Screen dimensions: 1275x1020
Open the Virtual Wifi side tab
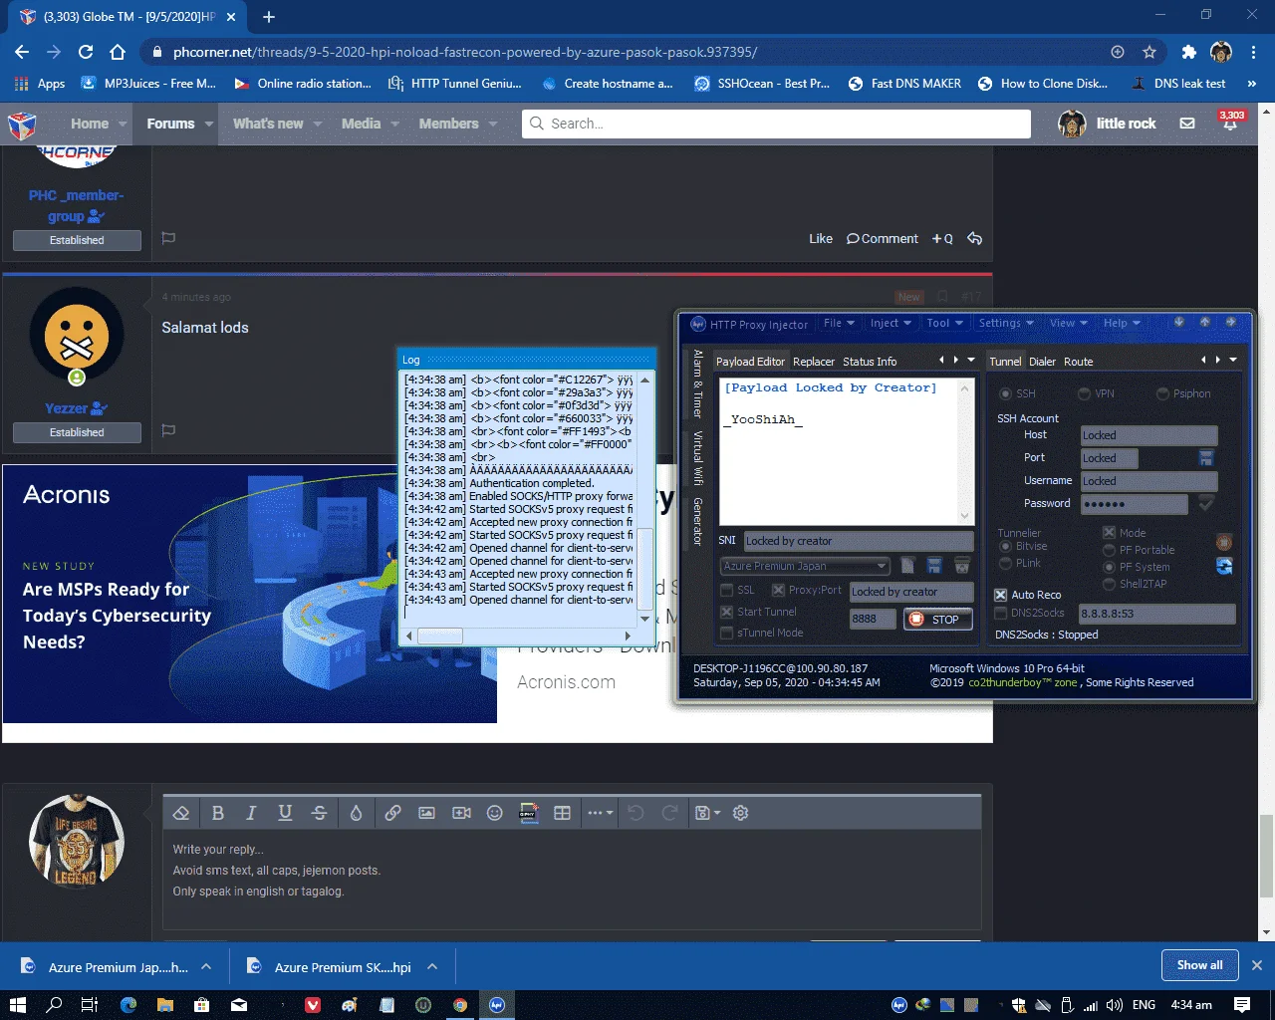pyautogui.click(x=698, y=458)
